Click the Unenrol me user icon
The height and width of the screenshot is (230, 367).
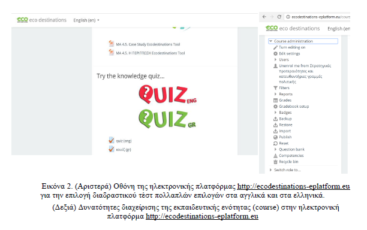coord(275,66)
